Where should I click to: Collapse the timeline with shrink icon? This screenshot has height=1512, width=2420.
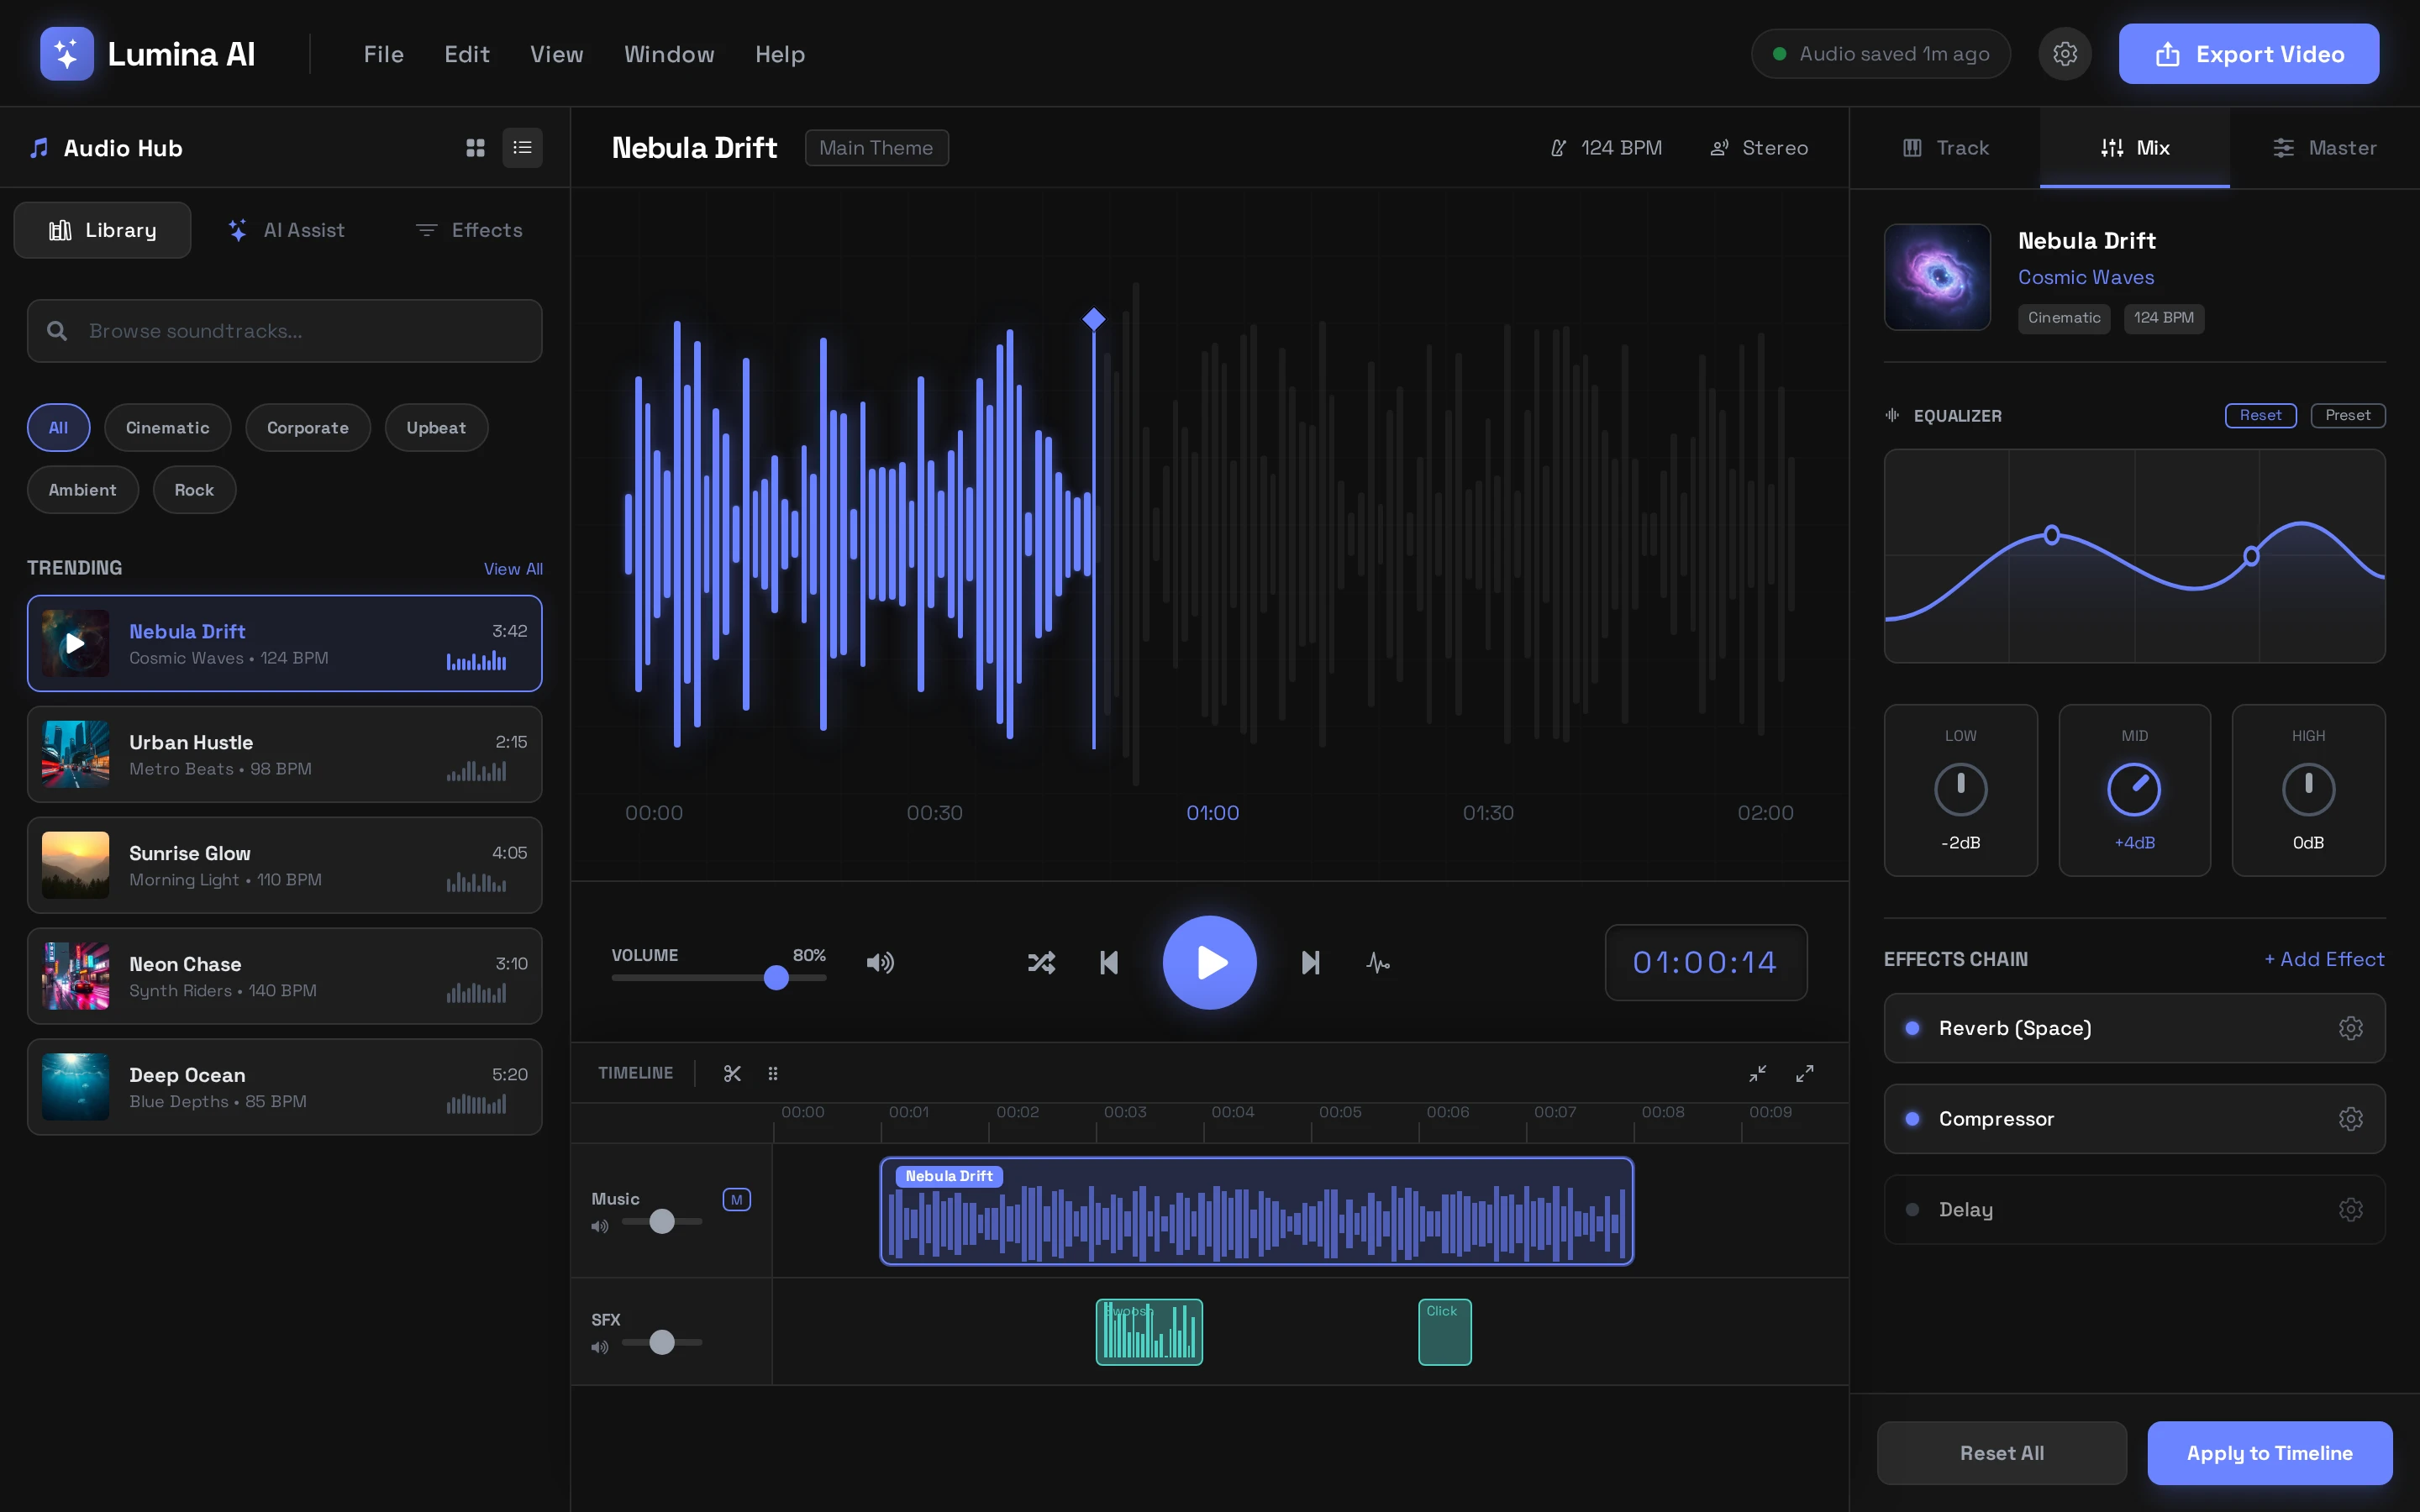[x=1757, y=1073]
